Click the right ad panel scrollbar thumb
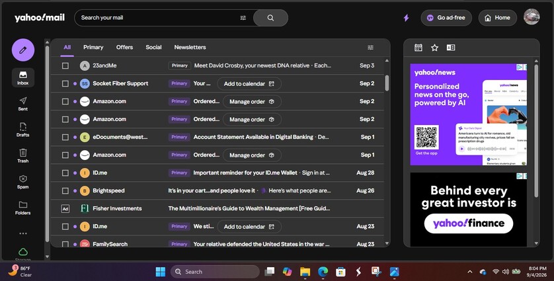The width and height of the screenshot is (554, 281). (536, 130)
